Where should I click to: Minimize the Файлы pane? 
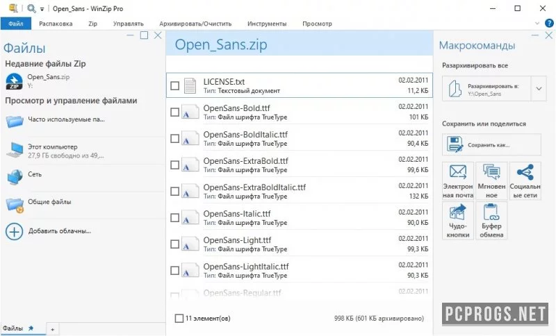(x=130, y=35)
